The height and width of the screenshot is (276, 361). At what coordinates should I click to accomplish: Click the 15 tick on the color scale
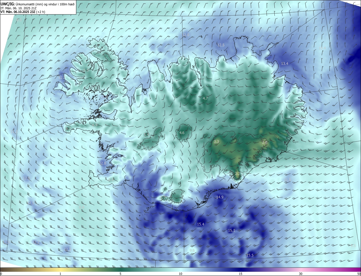241,274
